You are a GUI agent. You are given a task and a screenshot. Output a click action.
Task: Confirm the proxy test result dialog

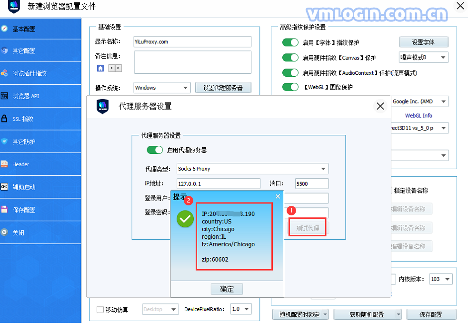[227, 289]
